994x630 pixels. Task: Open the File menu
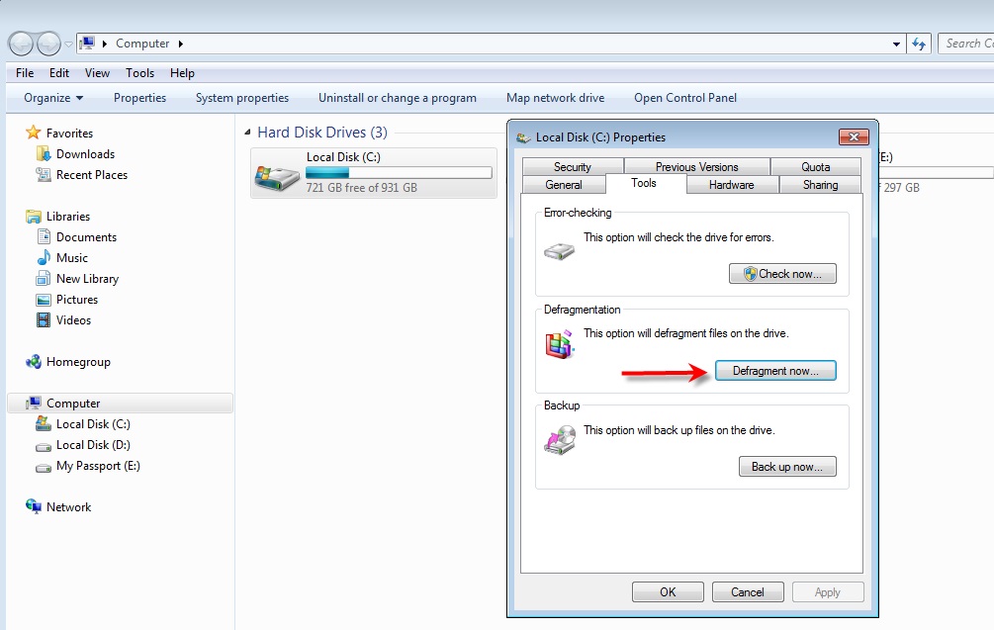point(25,73)
